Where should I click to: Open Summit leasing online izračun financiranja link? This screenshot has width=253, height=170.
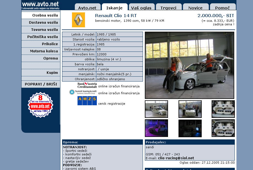(119, 93)
